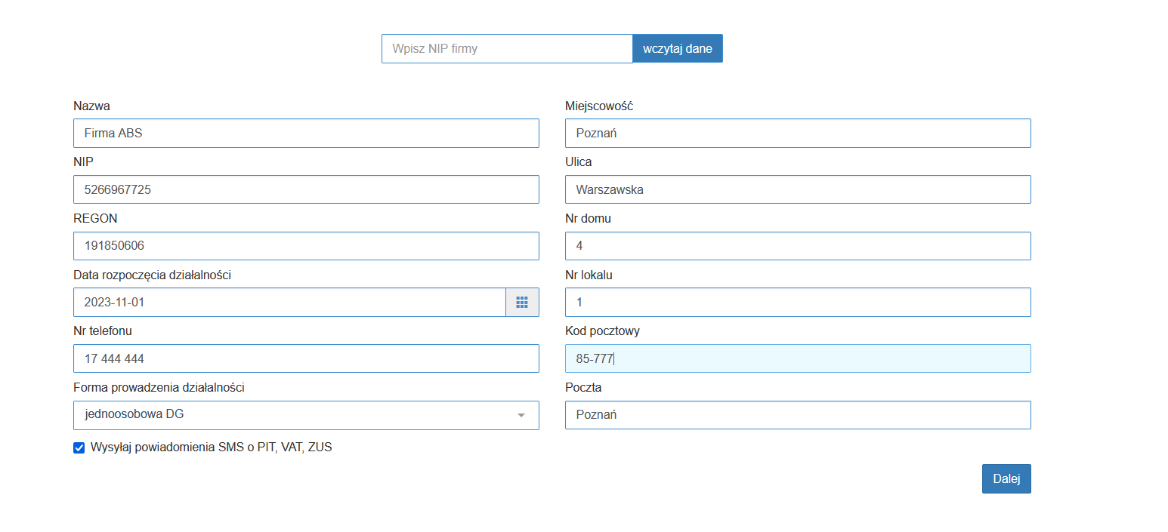Click into the Ulica field
The image size is (1168, 532).
tap(797, 189)
